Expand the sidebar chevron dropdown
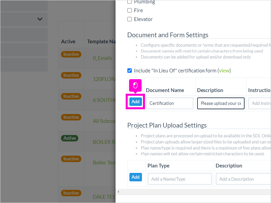 tap(40, 19)
